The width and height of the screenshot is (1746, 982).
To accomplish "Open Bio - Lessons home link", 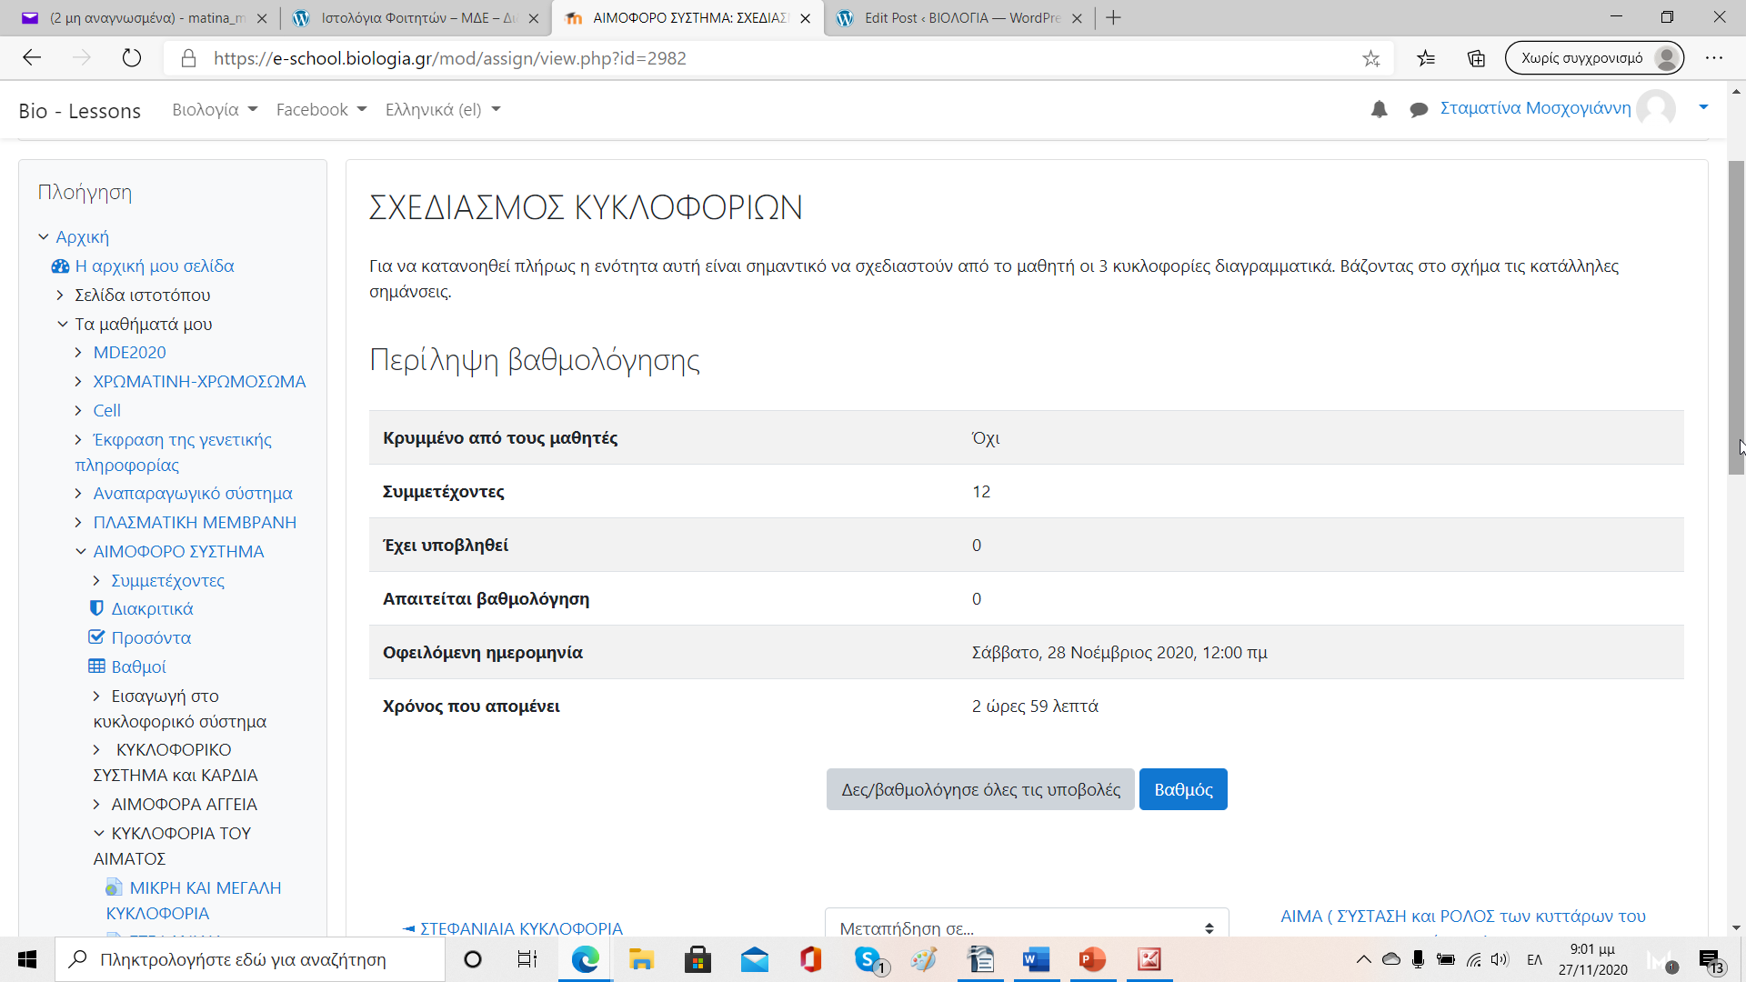I will point(80,111).
